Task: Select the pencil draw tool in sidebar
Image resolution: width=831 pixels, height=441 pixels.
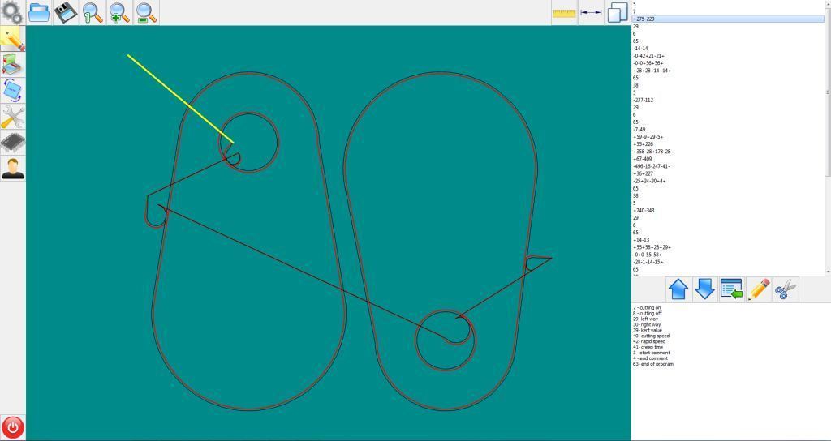Action: pyautogui.click(x=13, y=39)
